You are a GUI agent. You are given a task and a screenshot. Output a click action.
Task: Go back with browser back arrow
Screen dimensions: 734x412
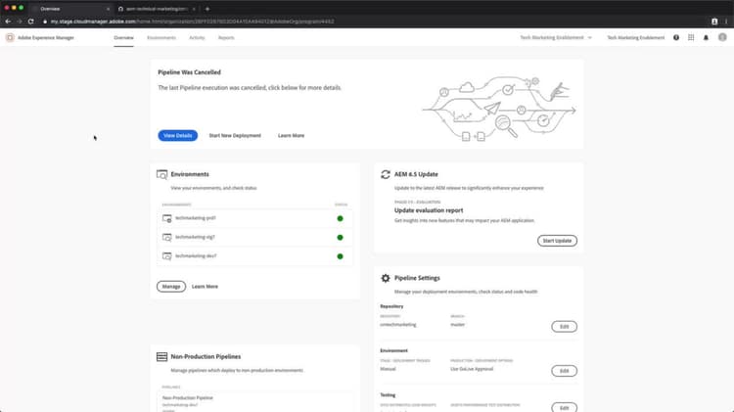(x=8, y=22)
